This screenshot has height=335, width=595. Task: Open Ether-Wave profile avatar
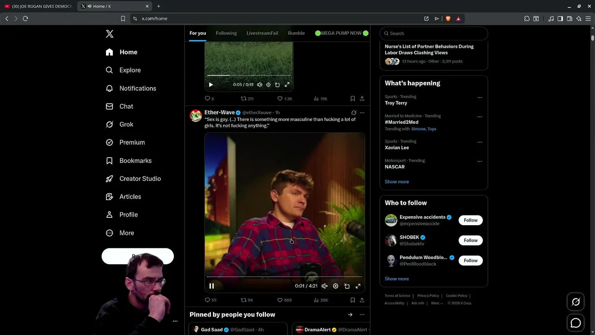(196, 115)
